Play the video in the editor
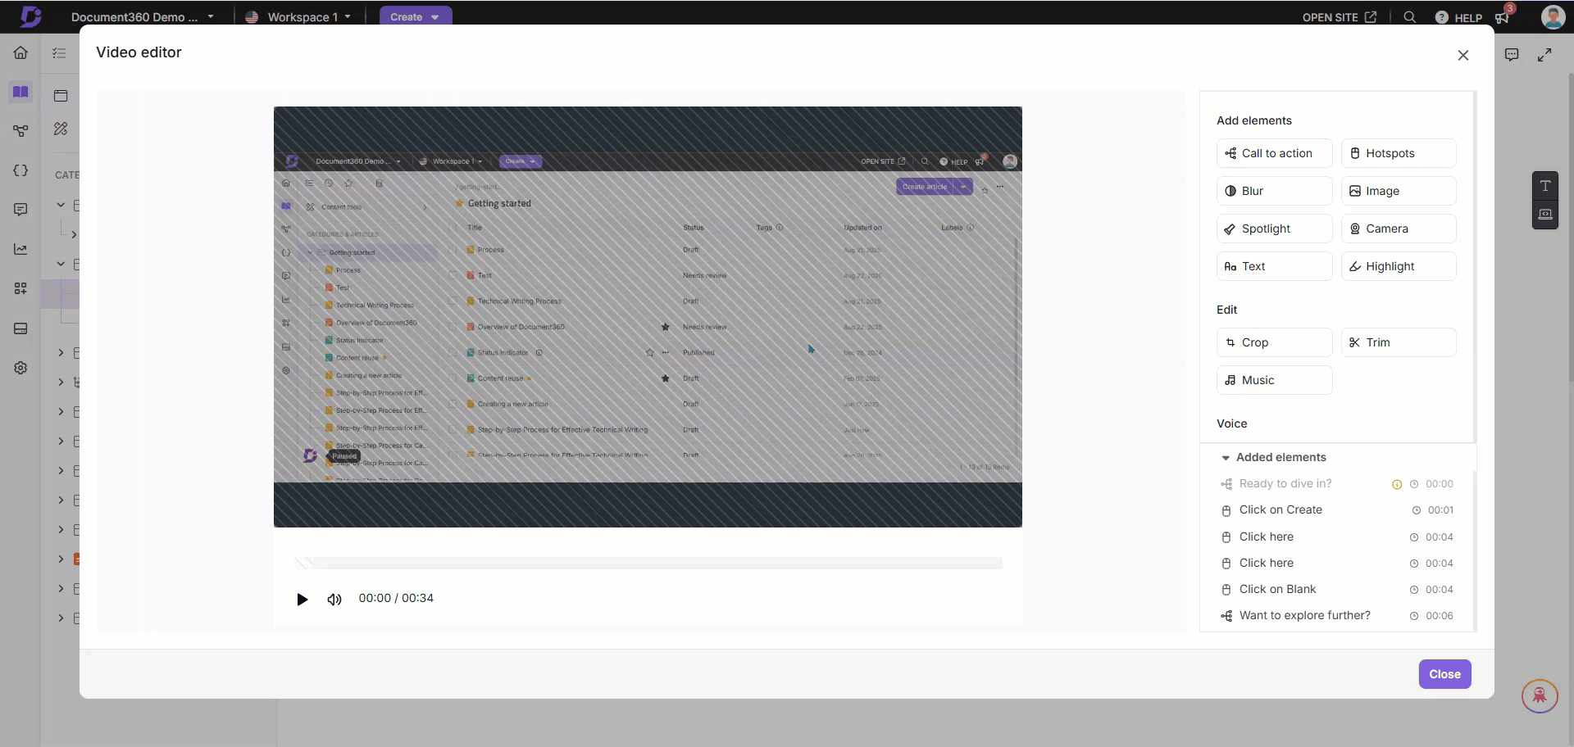1574x747 pixels. (302, 600)
